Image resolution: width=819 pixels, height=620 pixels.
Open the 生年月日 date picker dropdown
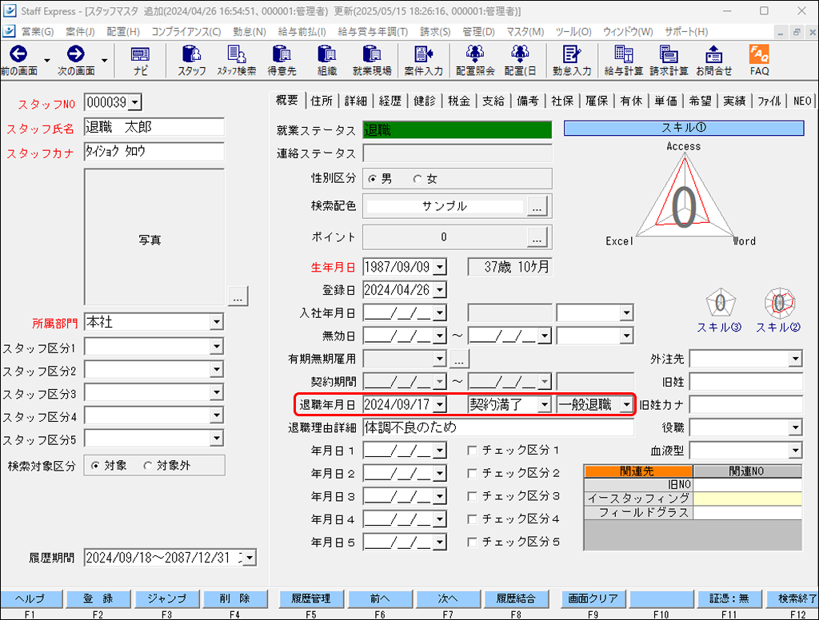click(440, 267)
